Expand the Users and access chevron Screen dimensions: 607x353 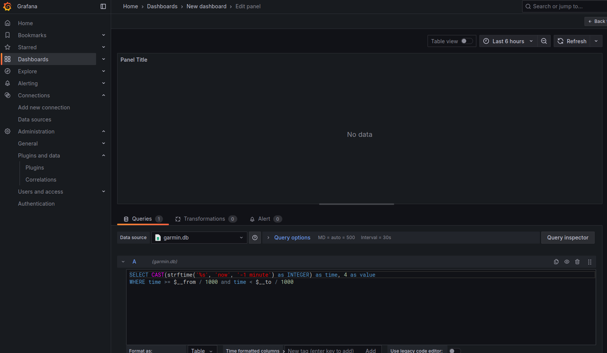point(104,192)
